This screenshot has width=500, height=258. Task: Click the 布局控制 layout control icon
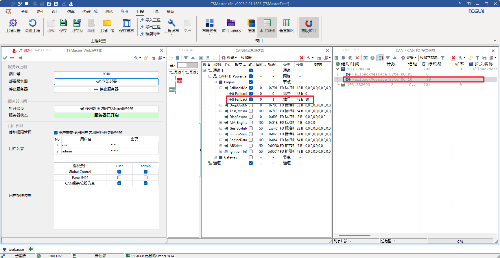(x=209, y=26)
